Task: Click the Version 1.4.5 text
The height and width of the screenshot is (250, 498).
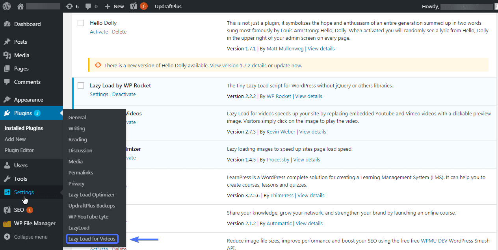Action: (241, 159)
